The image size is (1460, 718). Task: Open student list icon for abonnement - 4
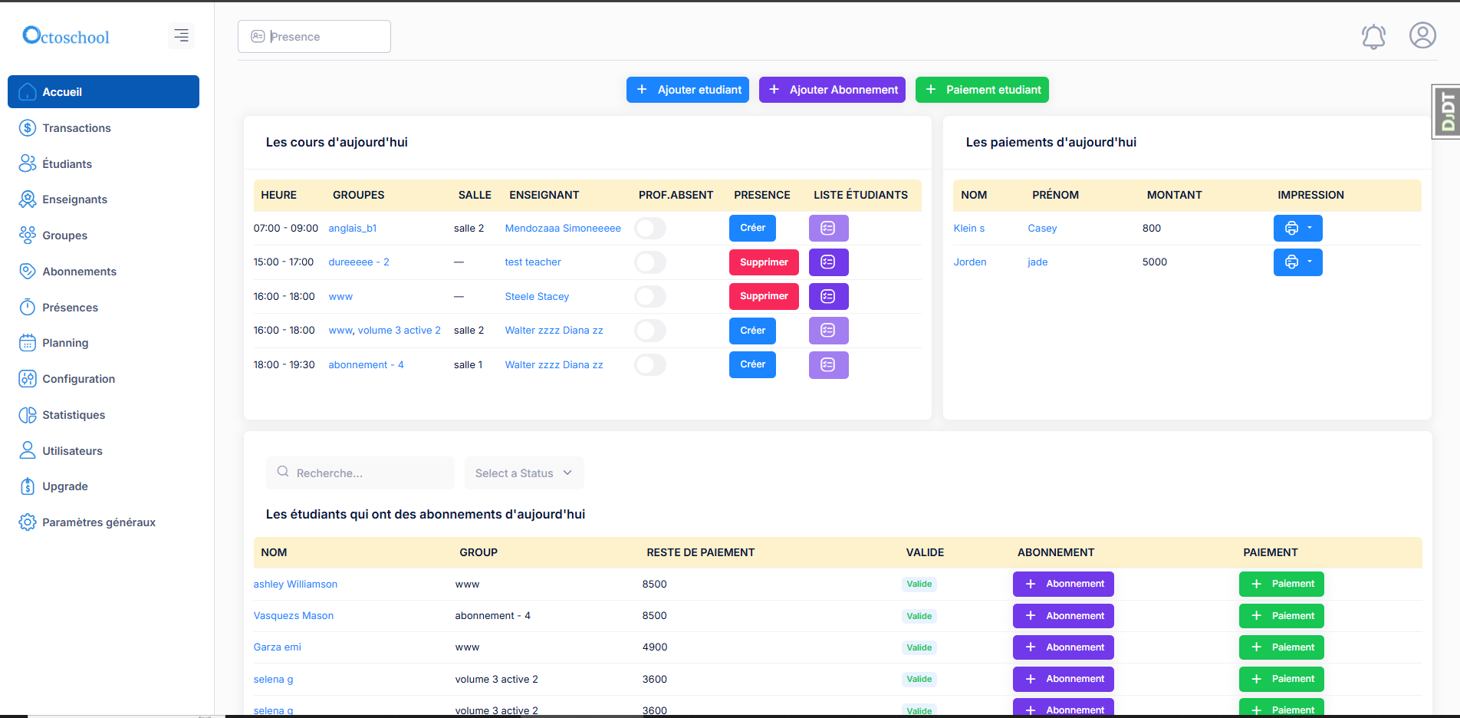pos(828,365)
